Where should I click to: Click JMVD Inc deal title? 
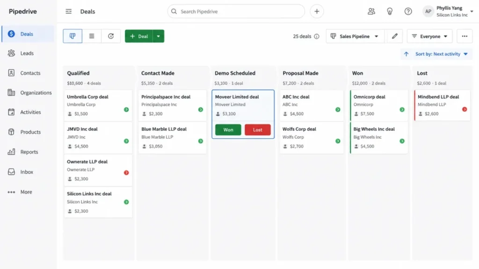[x=82, y=129]
